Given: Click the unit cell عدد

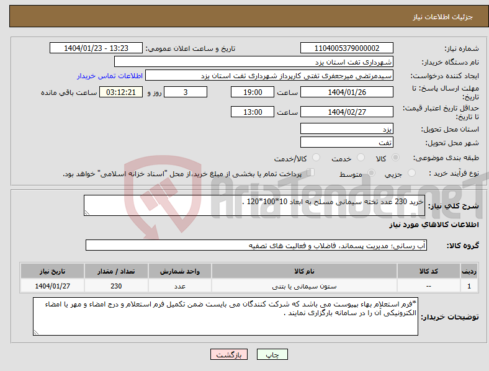Looking at the screenshot, I should tap(180, 286).
